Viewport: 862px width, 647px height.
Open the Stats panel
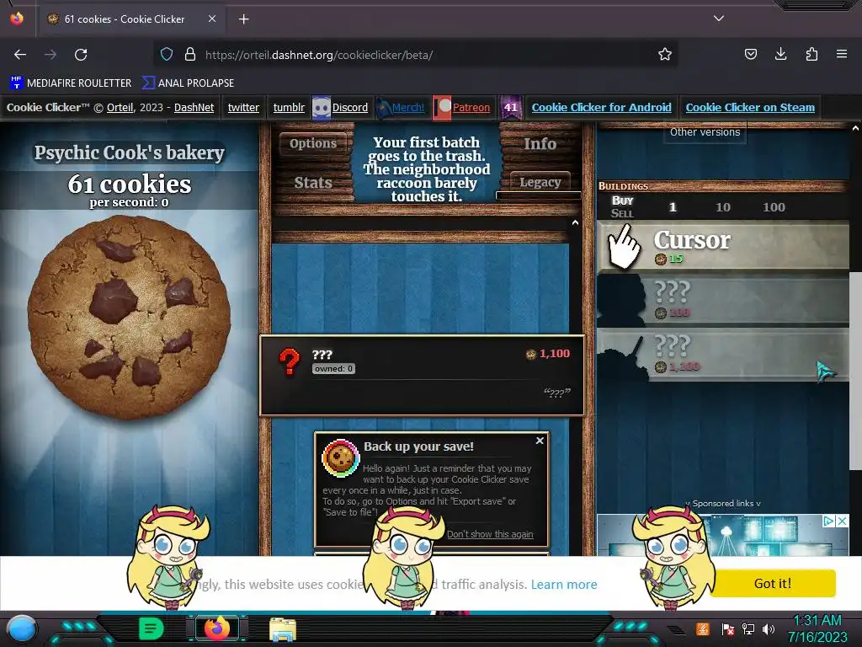(313, 182)
